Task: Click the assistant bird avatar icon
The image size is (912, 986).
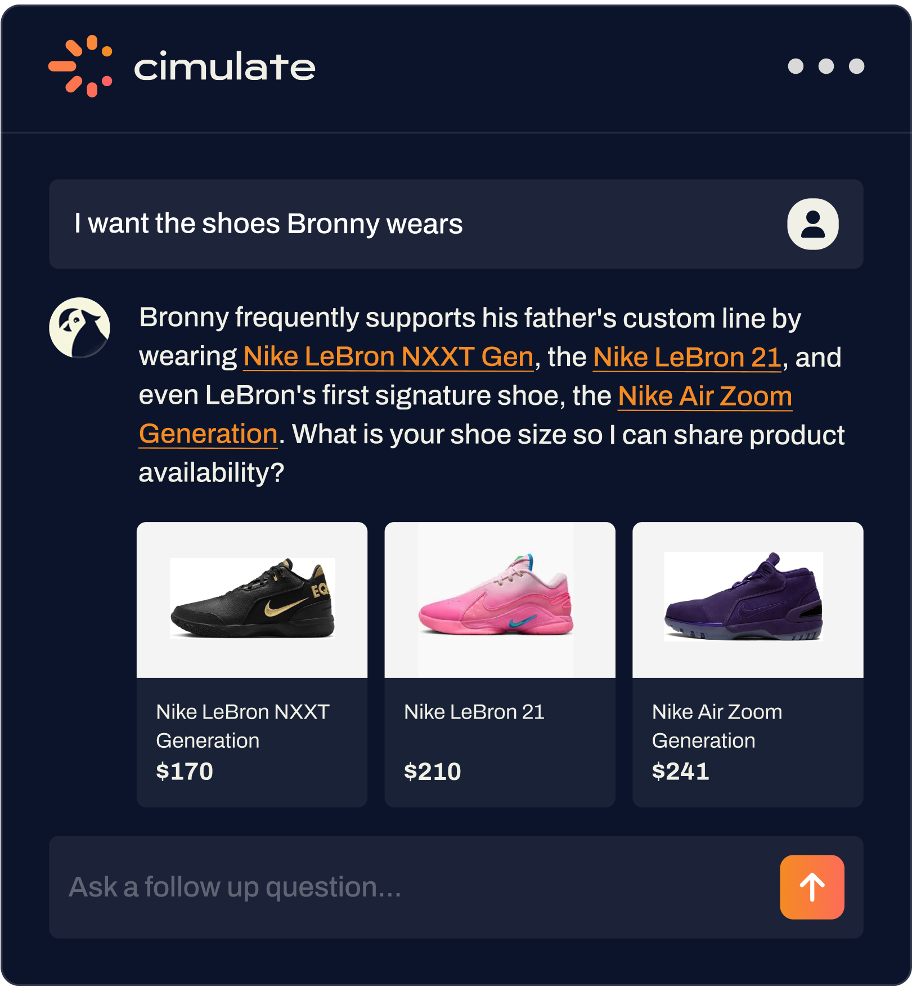Action: tap(79, 328)
